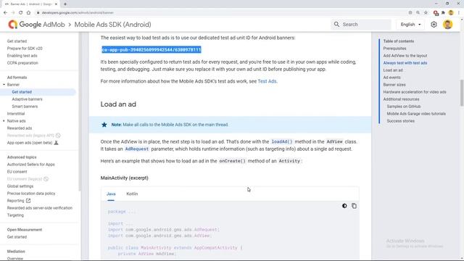This screenshot has width=464, height=261.
Task: Switch to the Java code tab
Action: pos(111,194)
